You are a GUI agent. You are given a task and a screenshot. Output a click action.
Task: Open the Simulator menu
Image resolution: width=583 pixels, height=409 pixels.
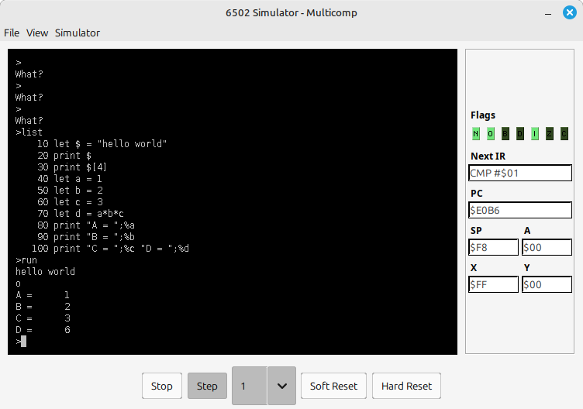point(77,33)
